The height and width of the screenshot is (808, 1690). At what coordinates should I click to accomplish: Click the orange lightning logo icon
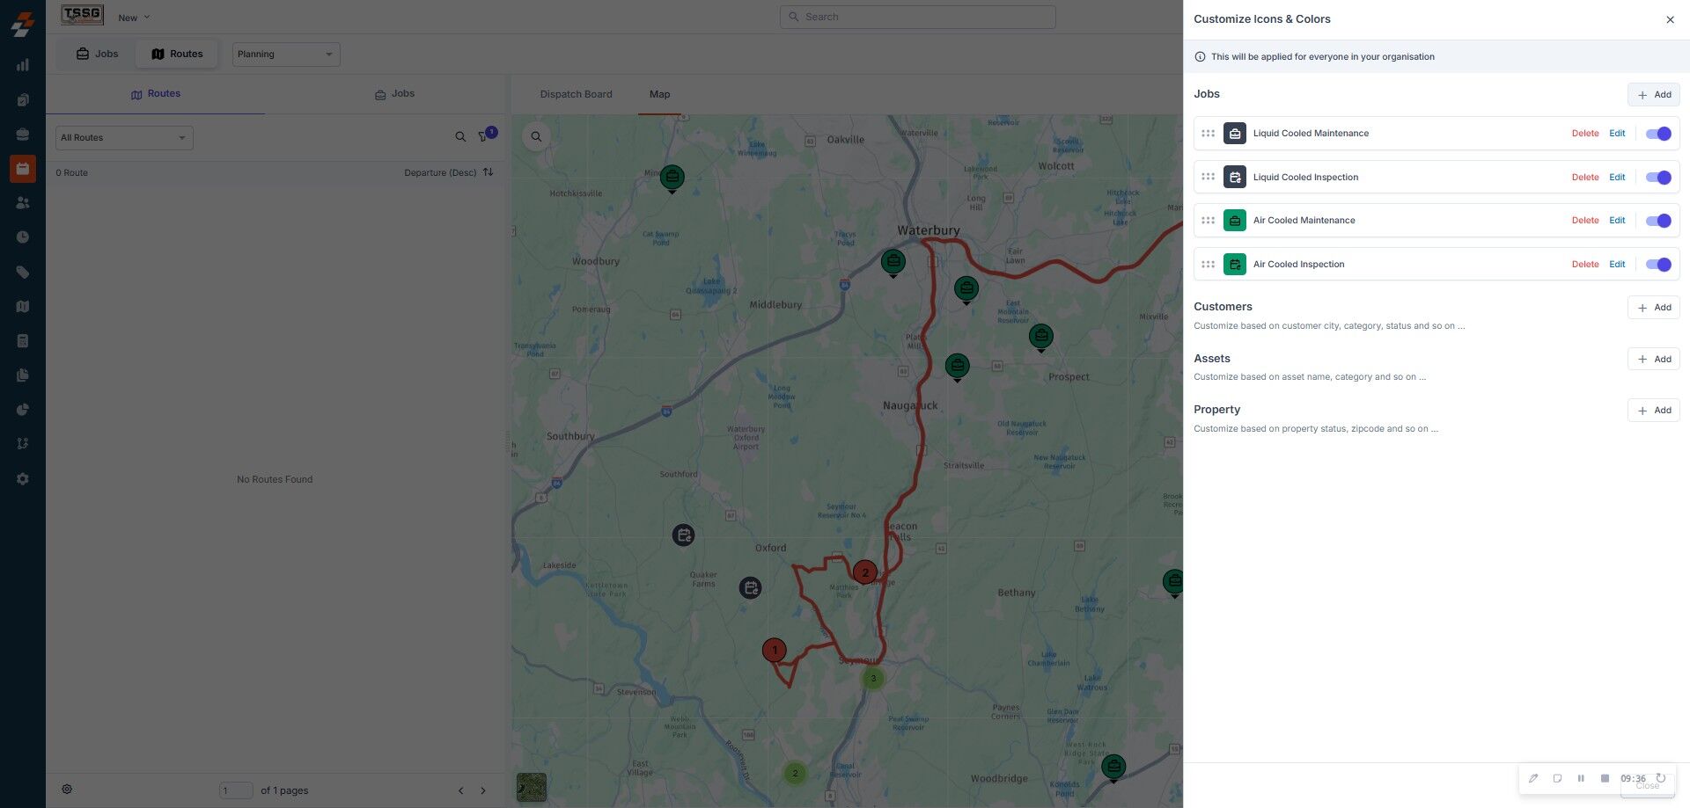point(23,24)
